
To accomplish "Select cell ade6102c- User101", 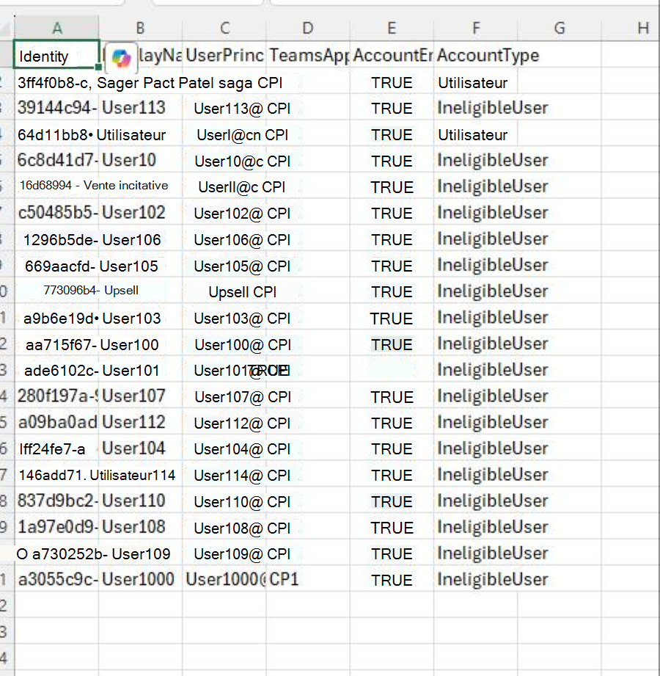I will 92,371.
